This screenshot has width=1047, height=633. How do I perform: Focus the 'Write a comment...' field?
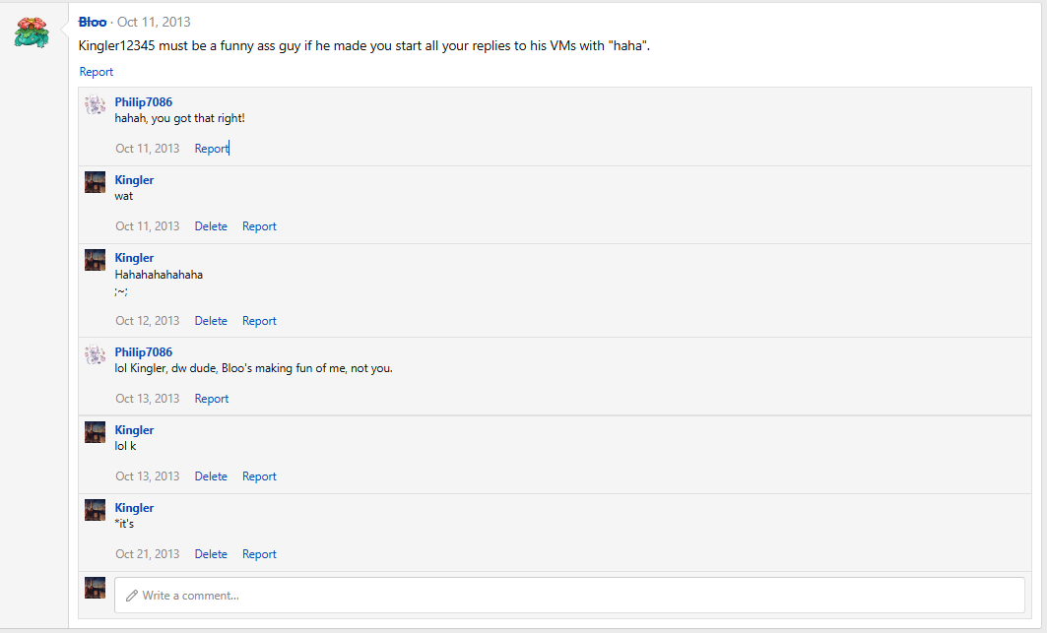569,595
